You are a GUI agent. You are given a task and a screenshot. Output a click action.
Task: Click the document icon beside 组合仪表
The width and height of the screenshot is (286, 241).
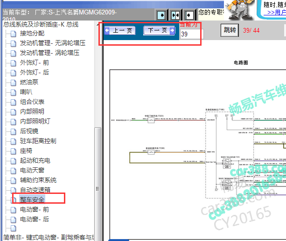[x=14, y=102]
